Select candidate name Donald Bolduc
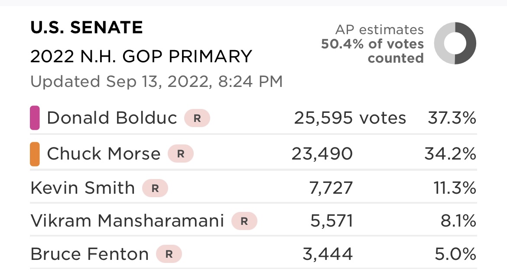Image resolution: width=507 pixels, height=272 pixels. (x=112, y=118)
